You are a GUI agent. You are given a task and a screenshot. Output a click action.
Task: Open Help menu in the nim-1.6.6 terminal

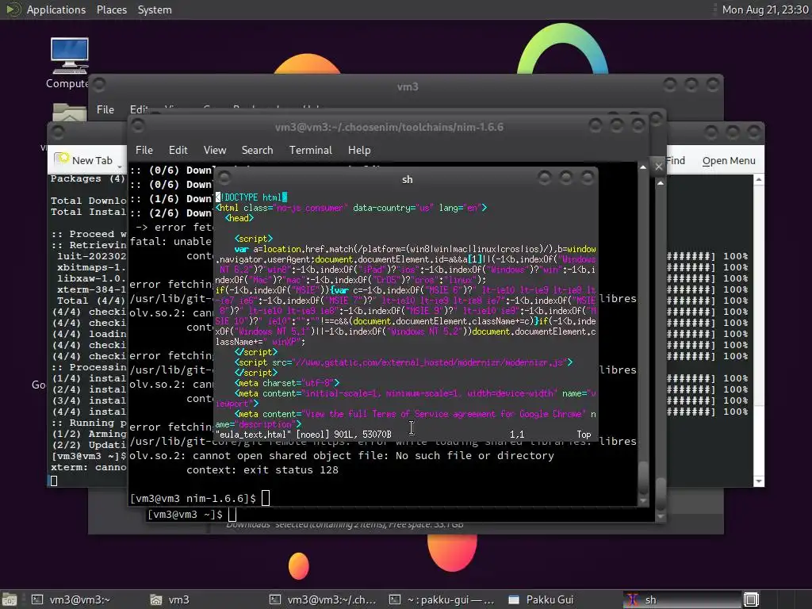pyautogui.click(x=359, y=150)
